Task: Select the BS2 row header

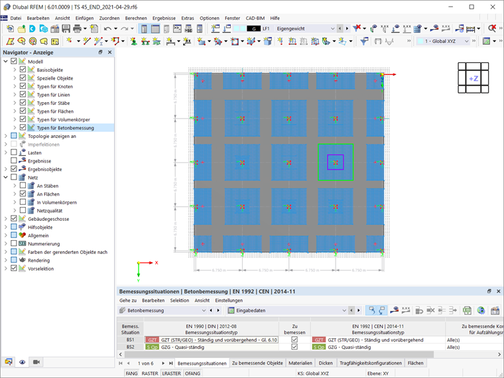Action: tap(130, 347)
